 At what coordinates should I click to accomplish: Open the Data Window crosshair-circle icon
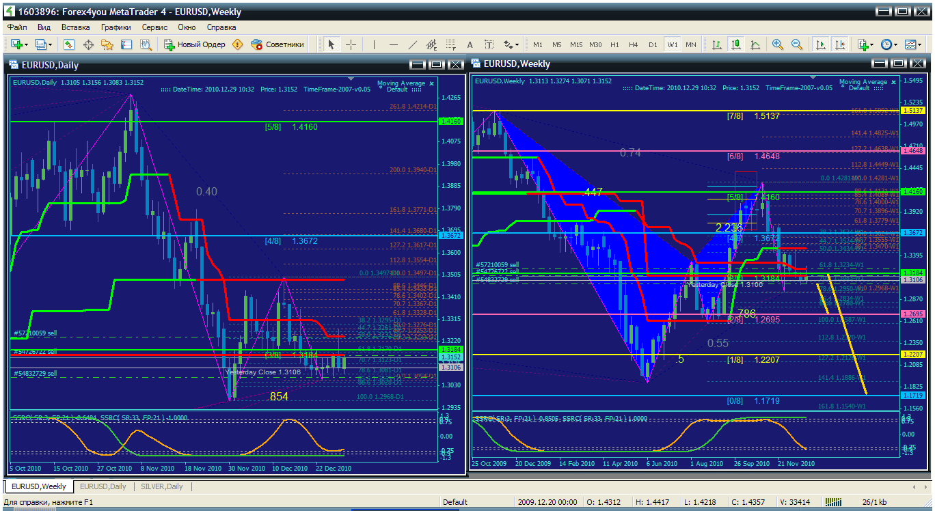click(88, 44)
